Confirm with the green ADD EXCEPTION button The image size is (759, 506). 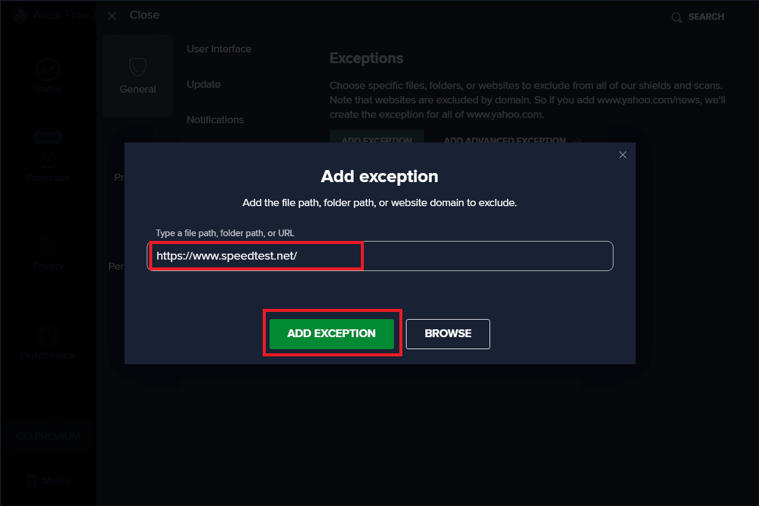(x=331, y=334)
